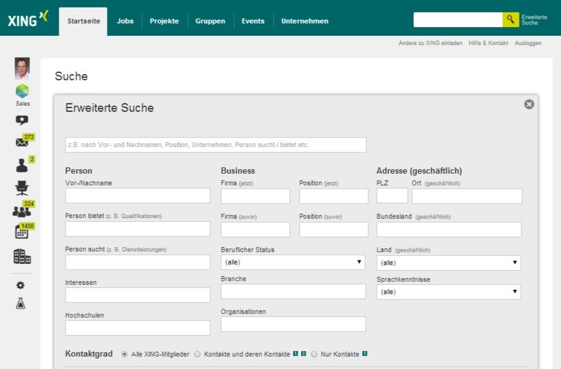
Task: Open the Land (geschäftlich) dropdown
Action: (x=449, y=263)
